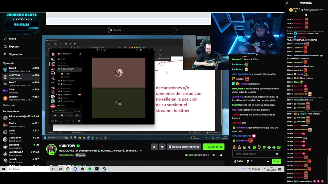The height and width of the screenshot is (184, 328).
Task: Open chat settings gear icon
Action: [x=268, y=162]
